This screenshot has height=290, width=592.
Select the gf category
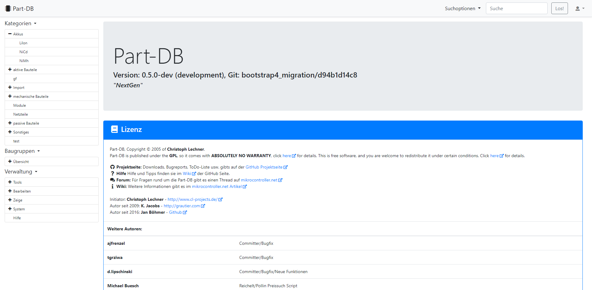point(51,78)
